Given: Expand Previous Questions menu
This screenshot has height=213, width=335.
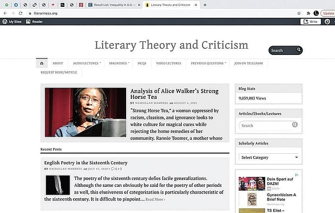Looking at the screenshot, I should (x=208, y=63).
